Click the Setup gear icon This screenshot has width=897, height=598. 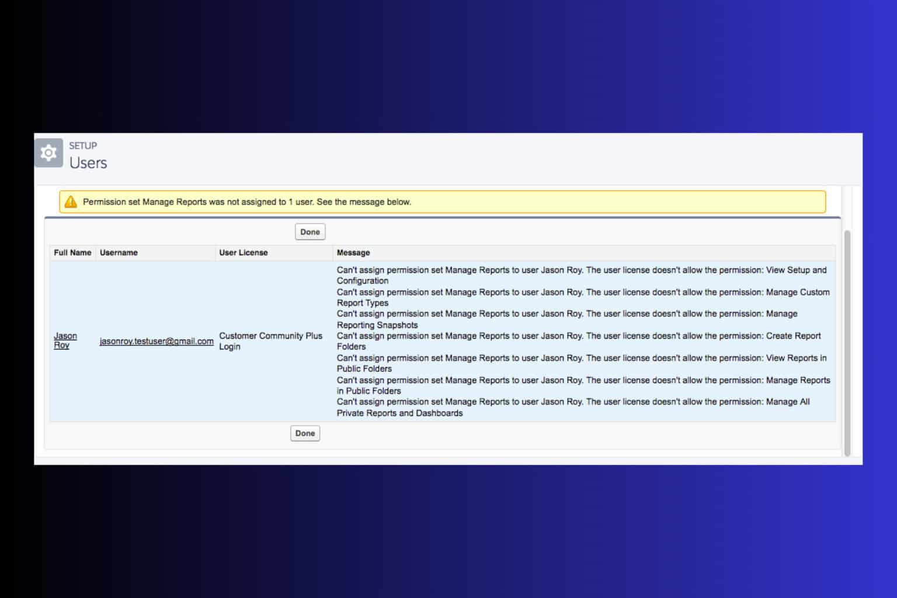click(48, 153)
